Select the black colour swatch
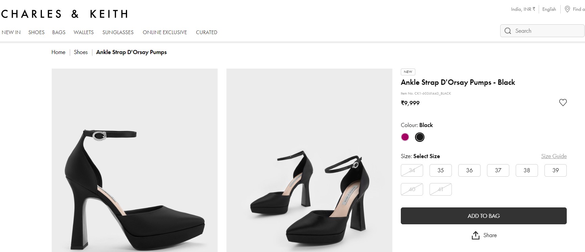This screenshot has width=585, height=252. click(x=419, y=137)
